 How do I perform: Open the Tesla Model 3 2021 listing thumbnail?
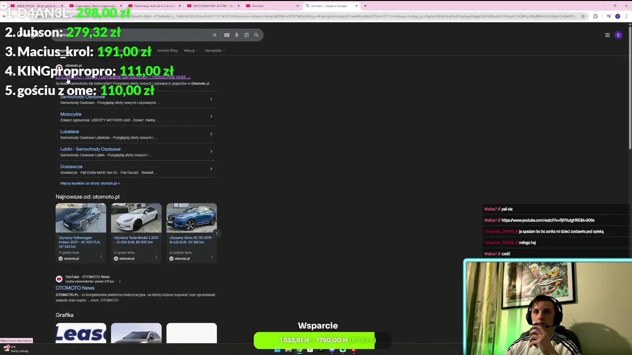[x=136, y=218]
